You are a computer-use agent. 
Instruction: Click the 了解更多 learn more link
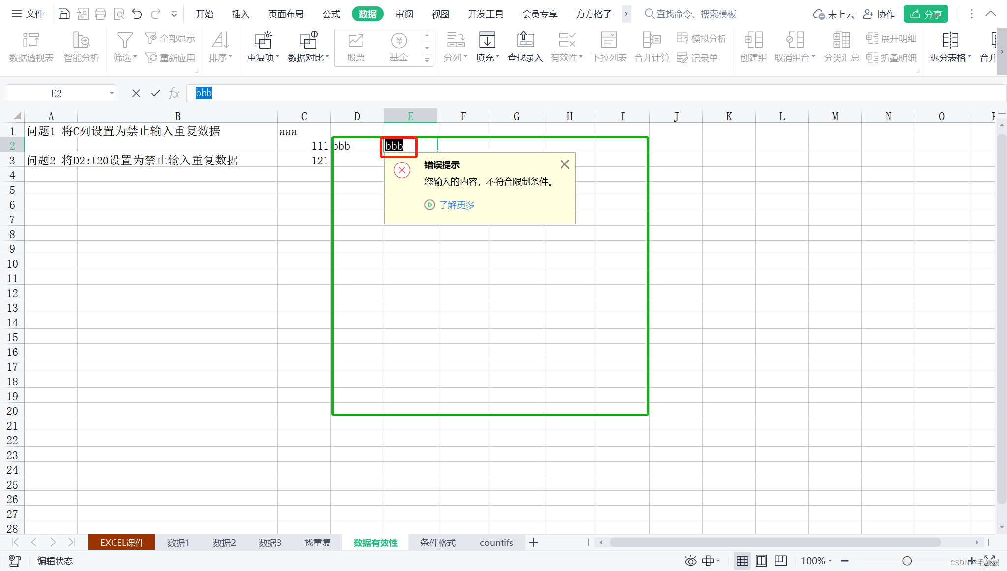click(x=456, y=205)
